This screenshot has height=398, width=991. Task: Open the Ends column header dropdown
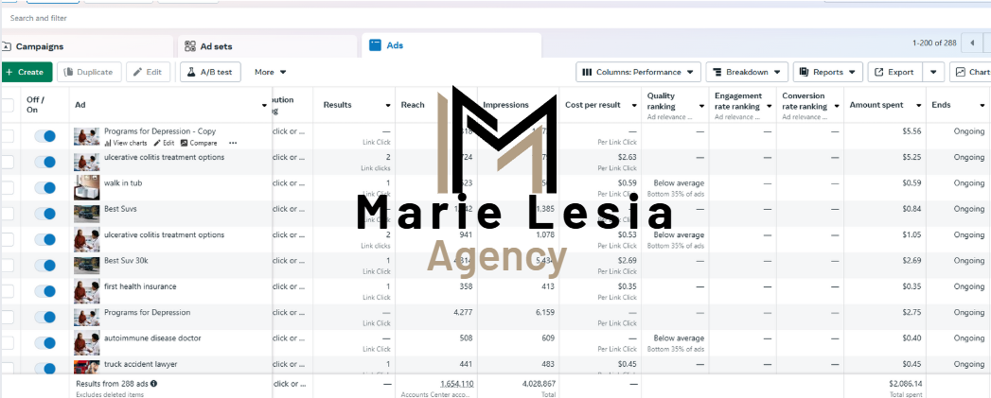982,105
